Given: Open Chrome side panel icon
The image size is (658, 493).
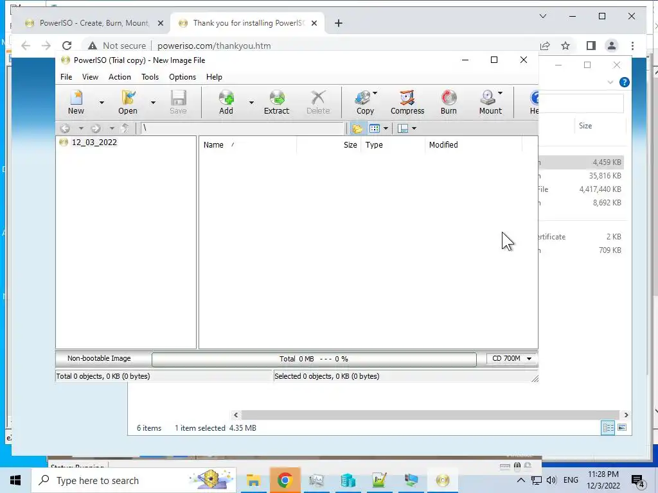Looking at the screenshot, I should tap(591, 46).
